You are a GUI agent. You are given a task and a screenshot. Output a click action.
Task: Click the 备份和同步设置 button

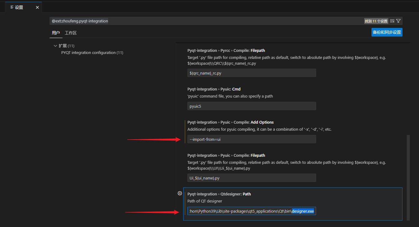pos(387,32)
